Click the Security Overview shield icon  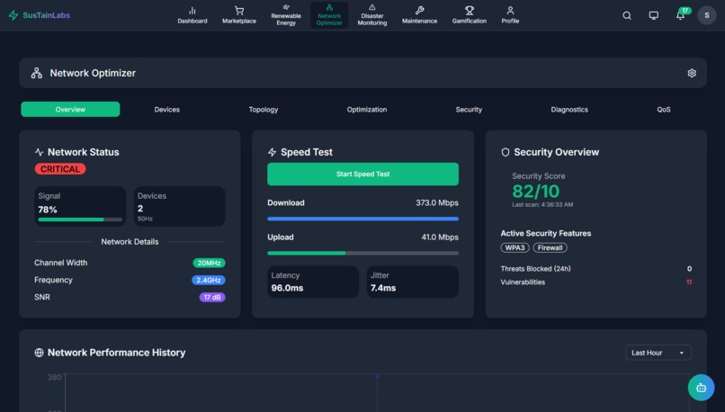click(x=506, y=152)
